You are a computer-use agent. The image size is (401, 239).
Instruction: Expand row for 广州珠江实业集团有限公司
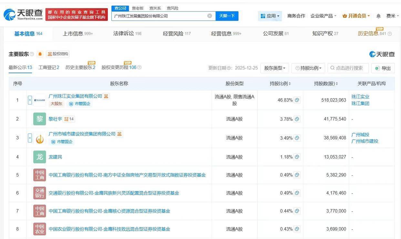(x=30, y=100)
